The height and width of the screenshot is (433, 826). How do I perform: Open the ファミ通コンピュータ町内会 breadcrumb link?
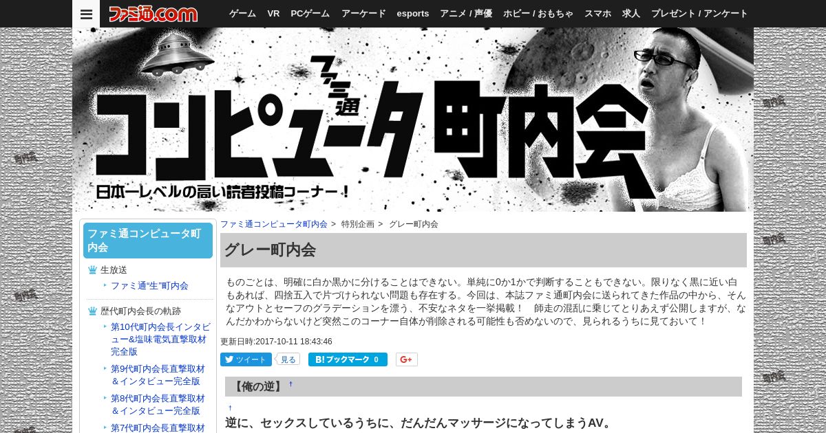(x=274, y=224)
